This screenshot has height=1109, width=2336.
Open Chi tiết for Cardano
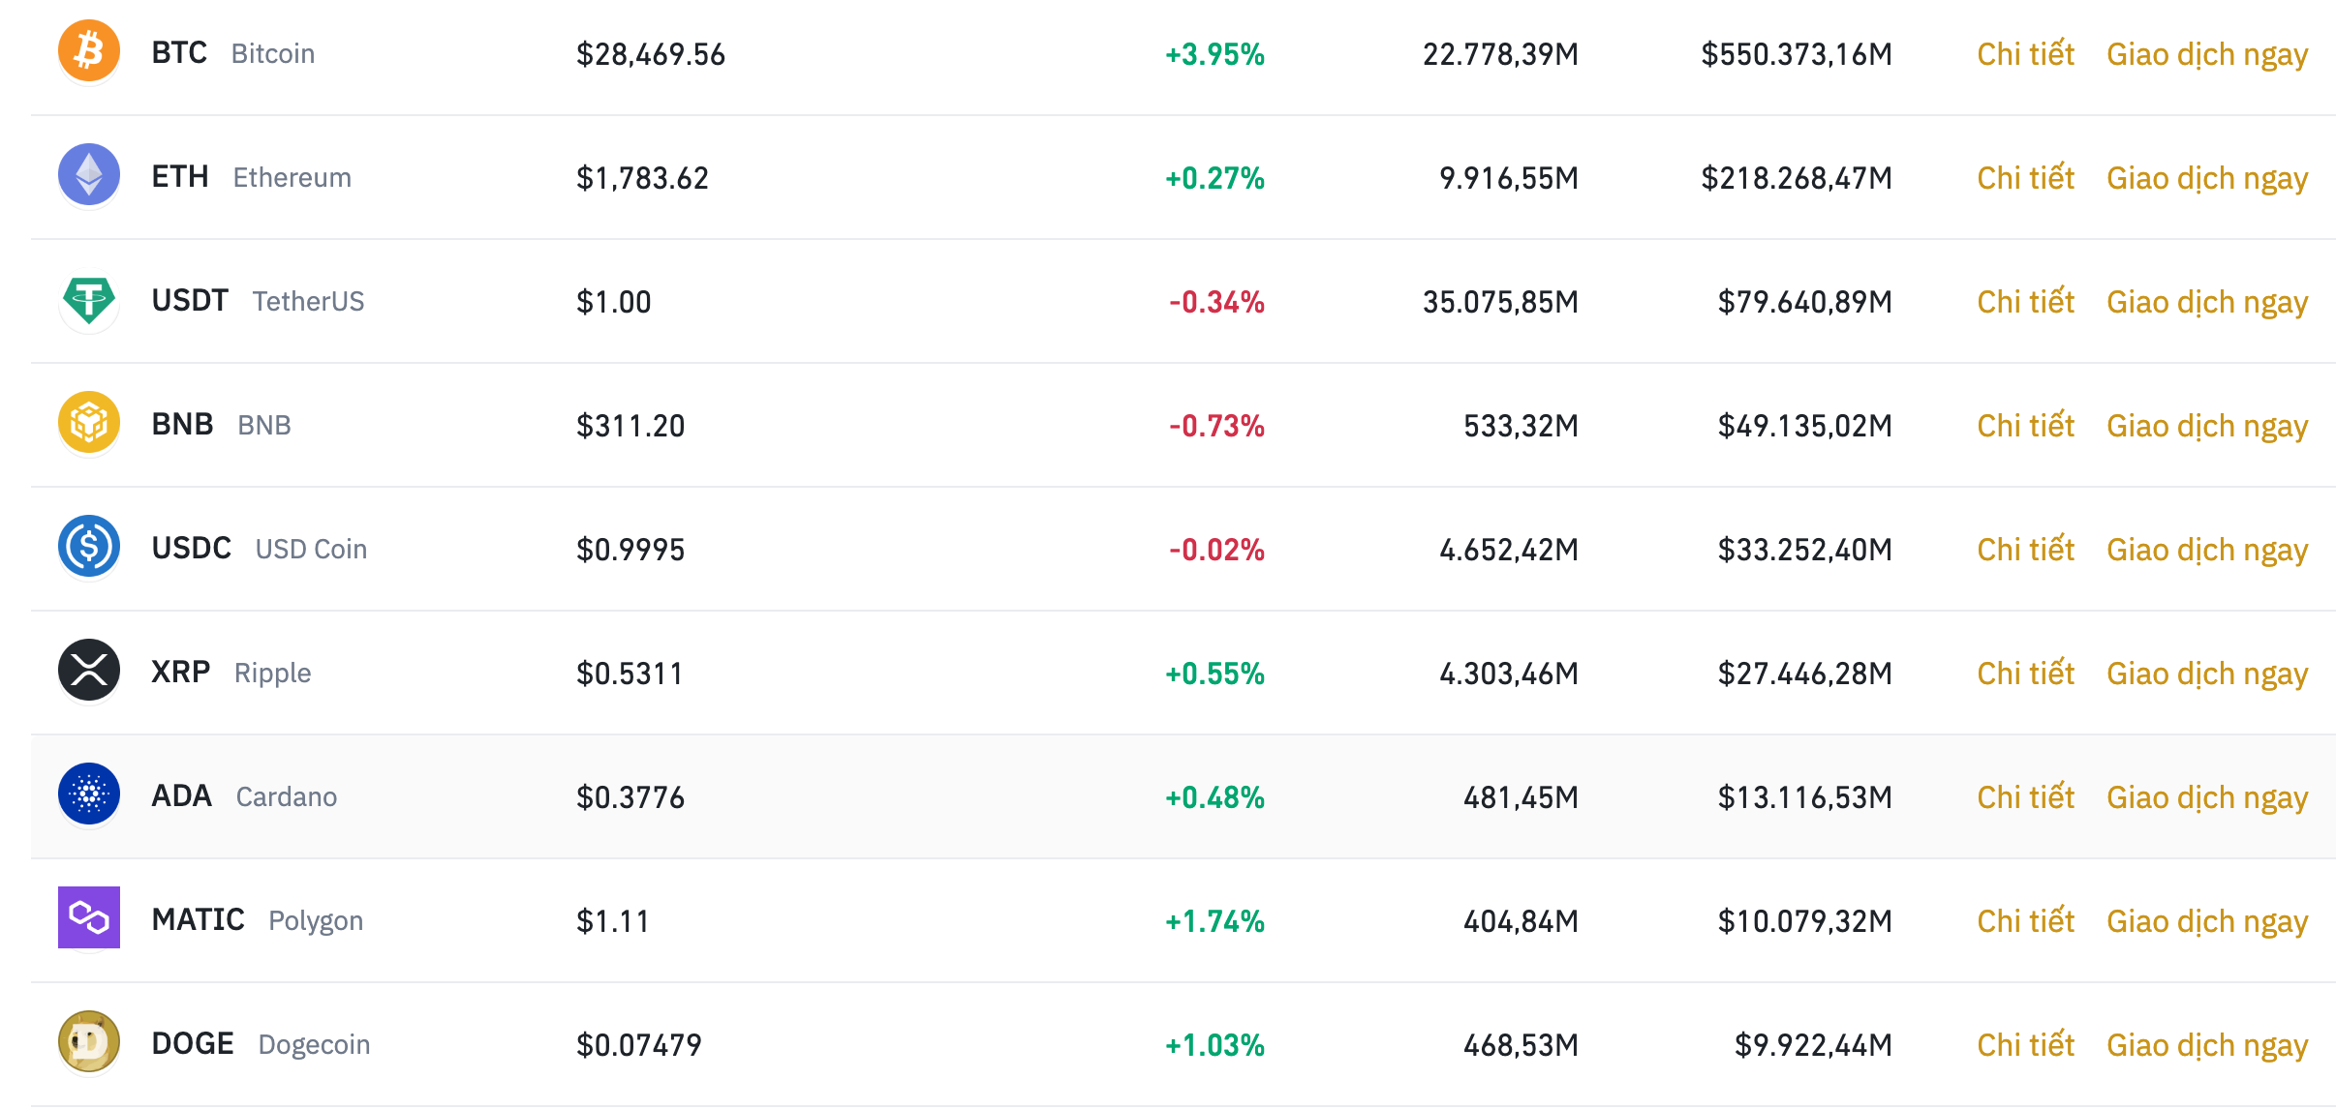coord(2025,797)
